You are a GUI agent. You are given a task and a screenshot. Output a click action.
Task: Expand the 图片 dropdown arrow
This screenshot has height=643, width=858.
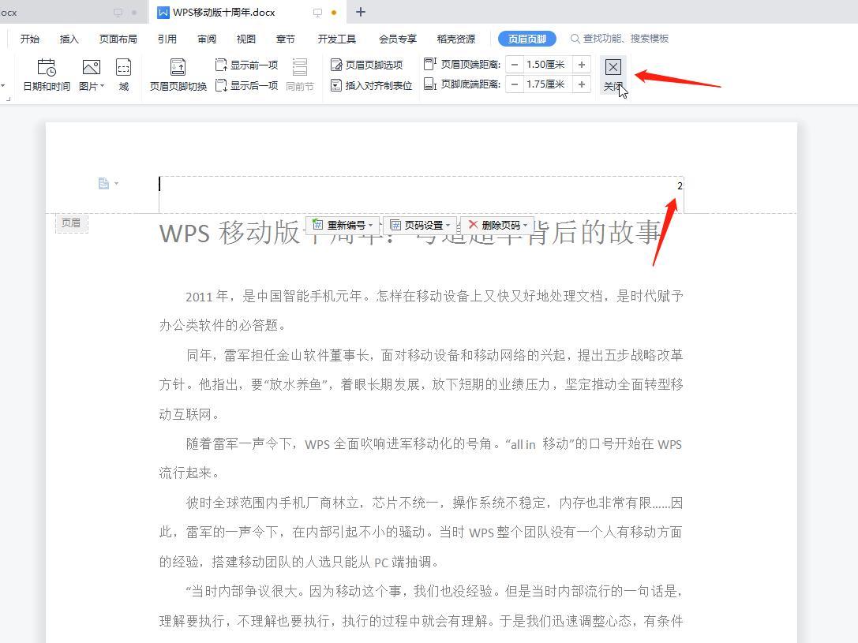[x=103, y=86]
